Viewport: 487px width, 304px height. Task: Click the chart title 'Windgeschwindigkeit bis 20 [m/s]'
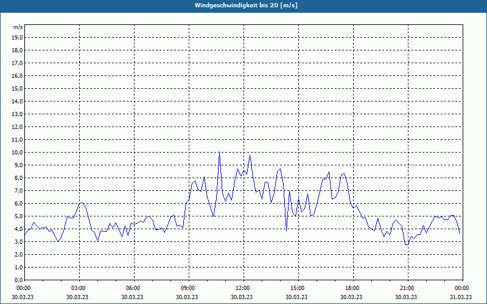point(246,5)
